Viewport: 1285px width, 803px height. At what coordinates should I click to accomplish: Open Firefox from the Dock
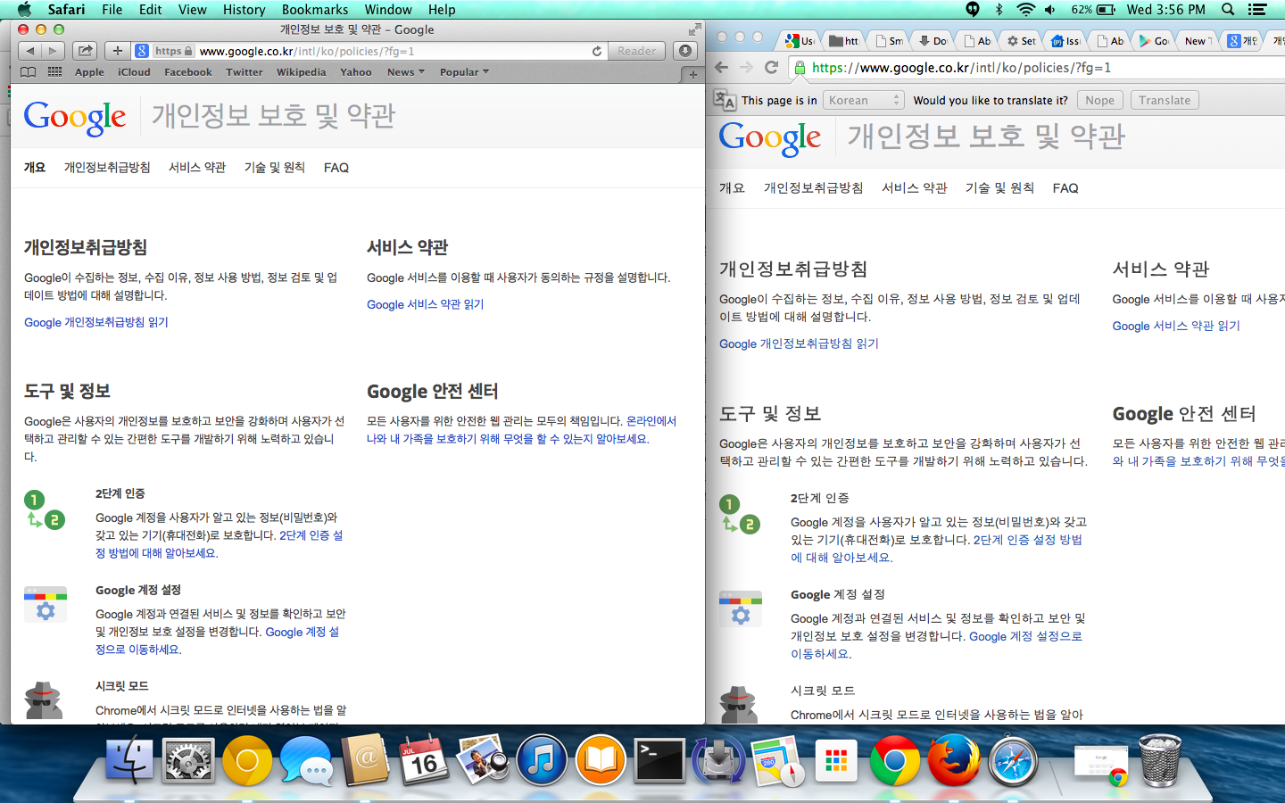pos(953,760)
